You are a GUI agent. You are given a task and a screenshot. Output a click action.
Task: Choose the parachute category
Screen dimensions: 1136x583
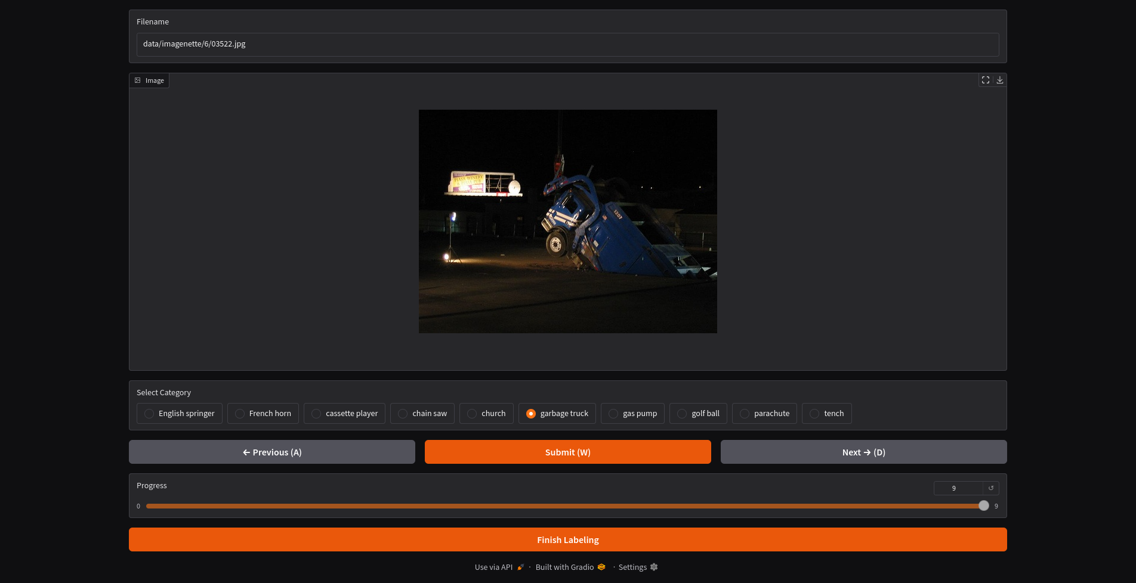tap(764, 413)
